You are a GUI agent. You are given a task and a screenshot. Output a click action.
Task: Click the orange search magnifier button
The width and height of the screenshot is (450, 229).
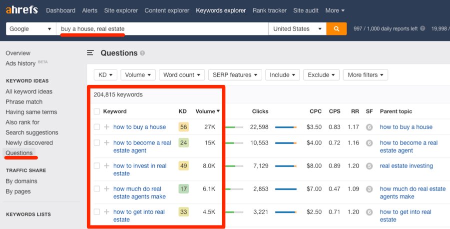click(x=336, y=28)
